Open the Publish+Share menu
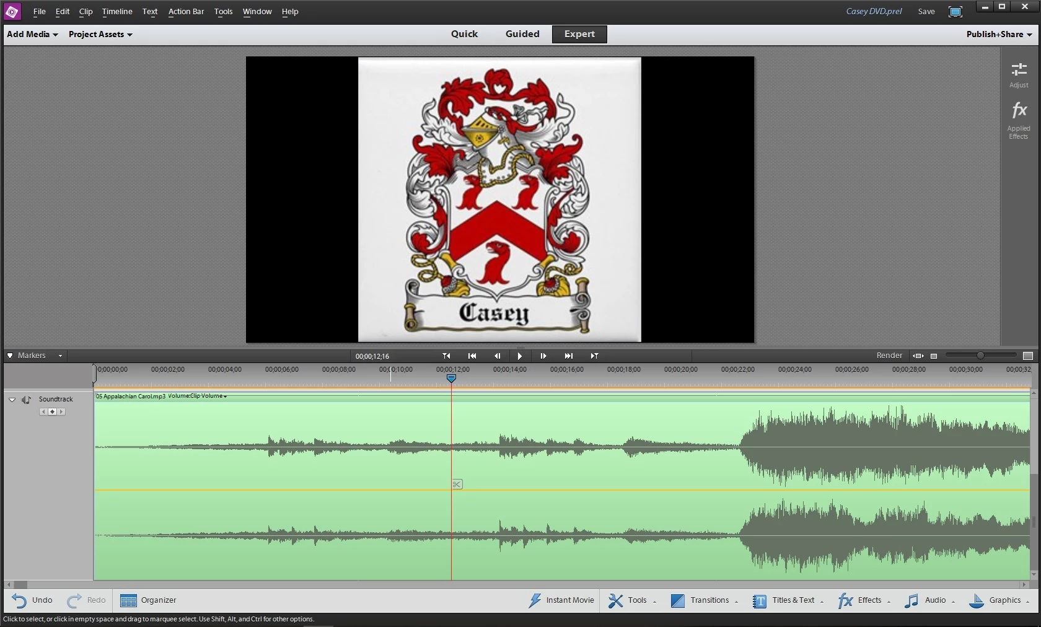The width and height of the screenshot is (1041, 627). point(999,34)
